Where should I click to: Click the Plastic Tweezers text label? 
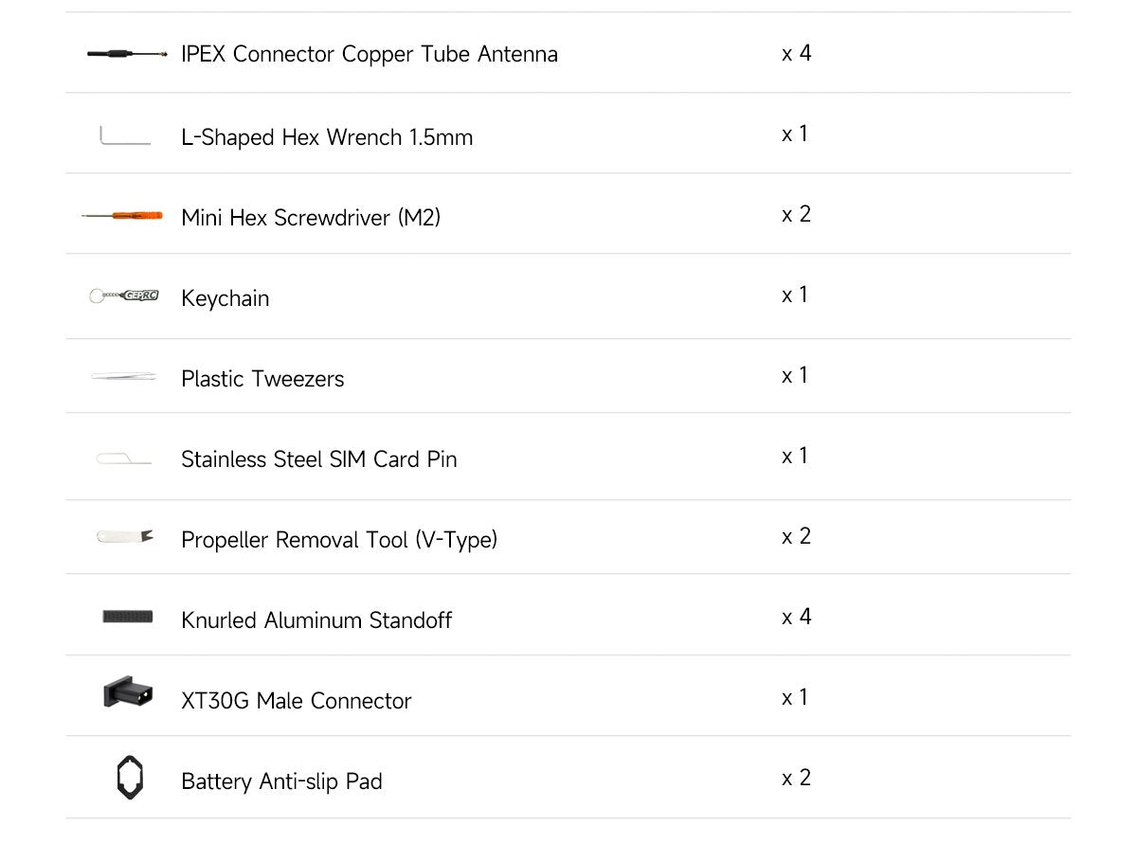[x=262, y=379]
